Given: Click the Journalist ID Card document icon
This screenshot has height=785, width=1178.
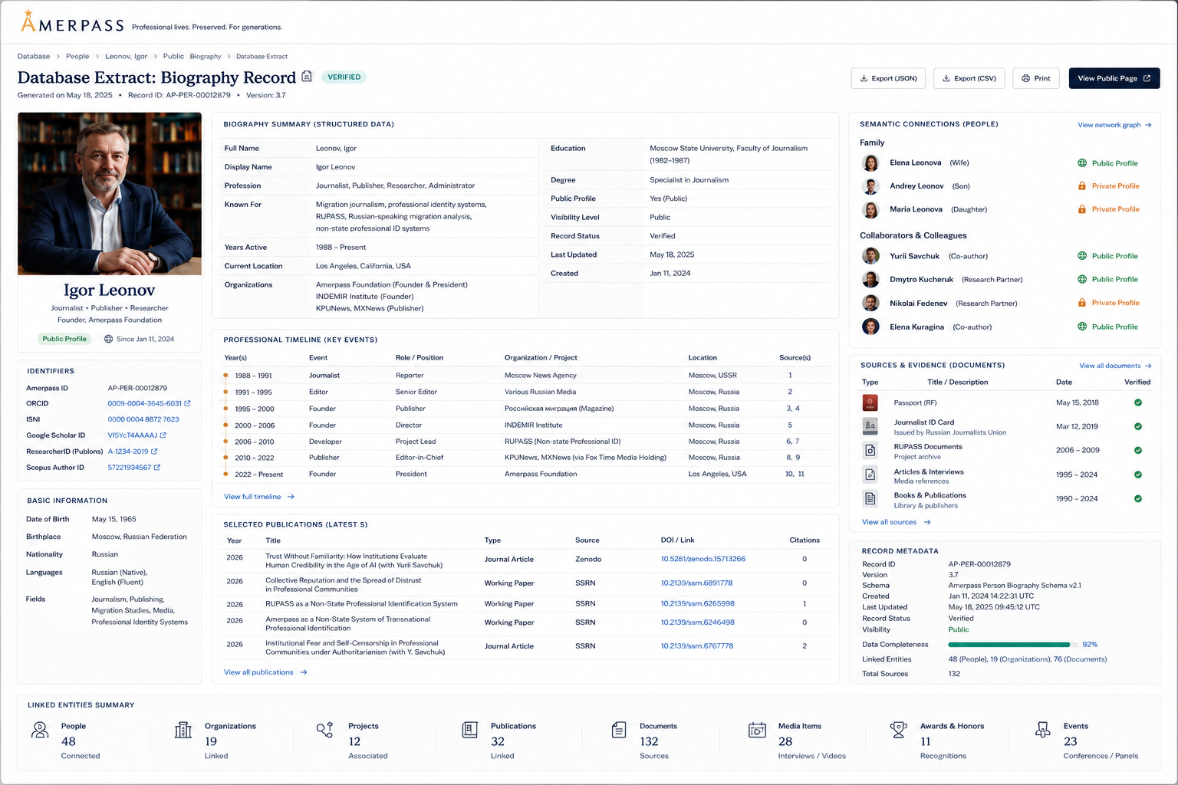Looking at the screenshot, I should 870,426.
